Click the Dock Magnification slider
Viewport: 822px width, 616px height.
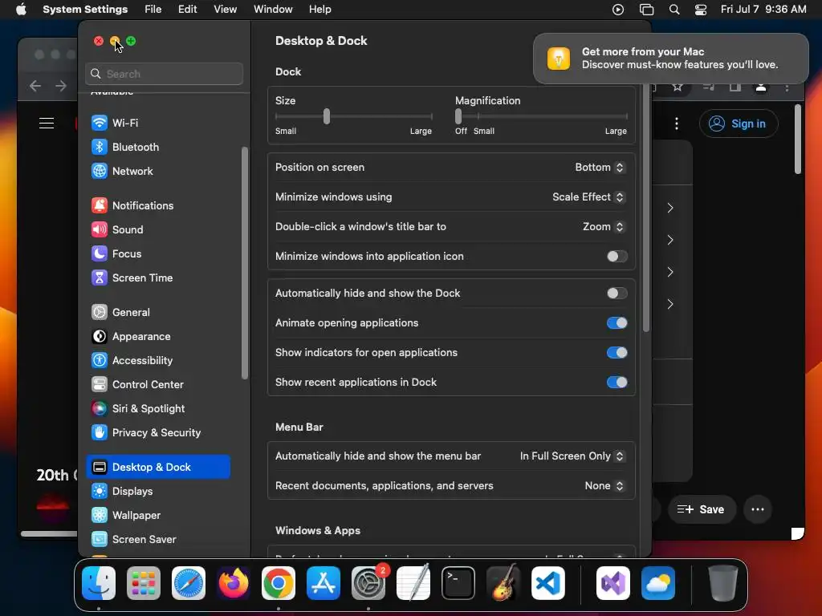[541, 116]
